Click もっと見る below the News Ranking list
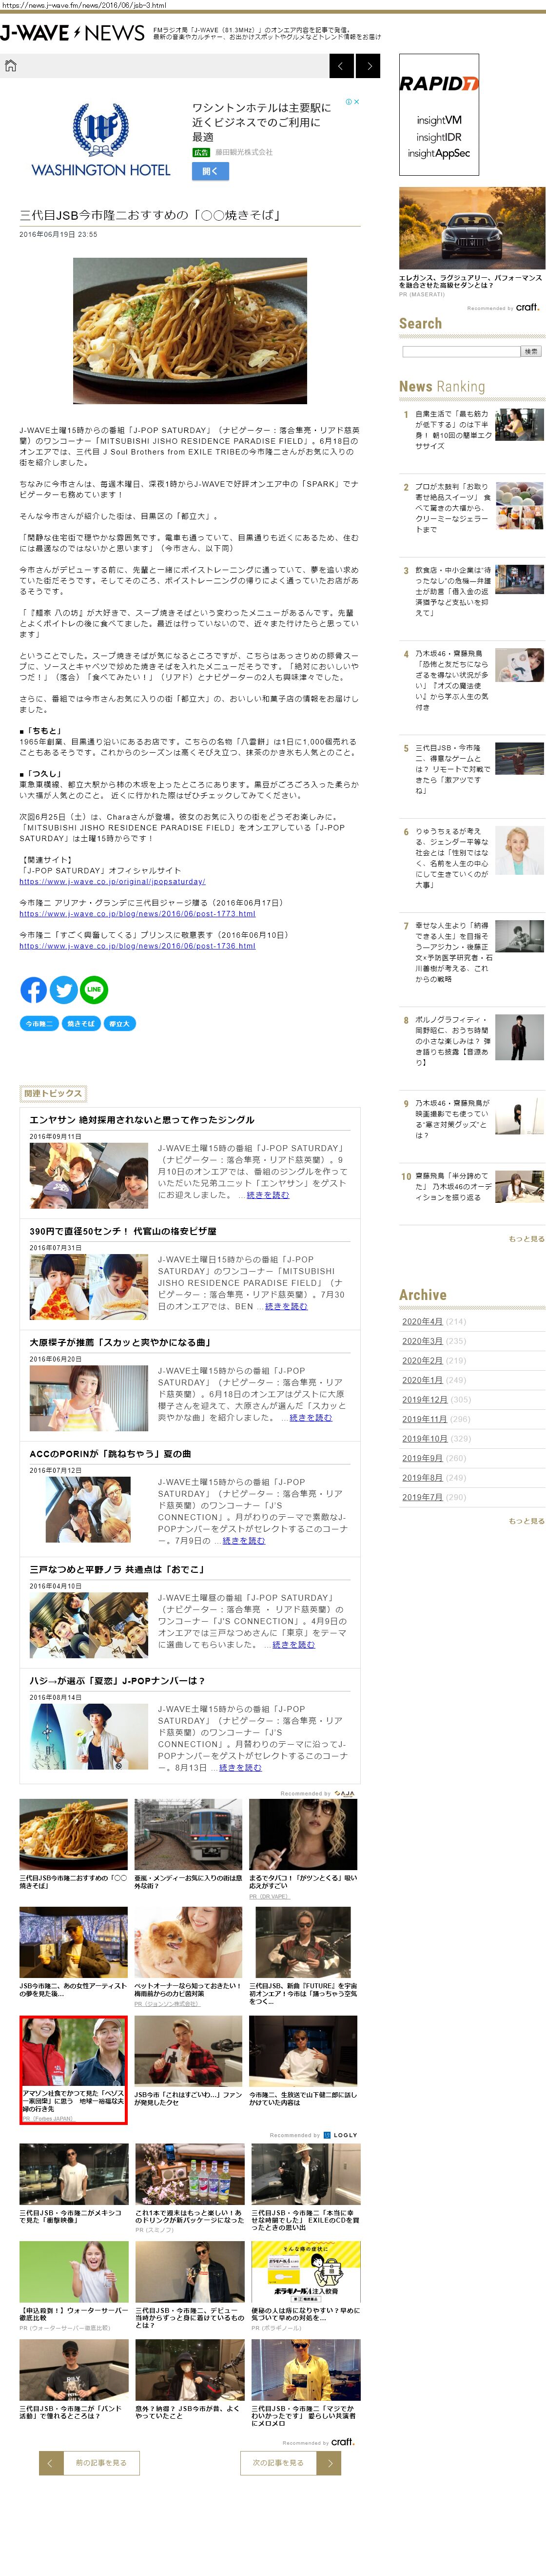The image size is (546, 2576). (x=526, y=1238)
